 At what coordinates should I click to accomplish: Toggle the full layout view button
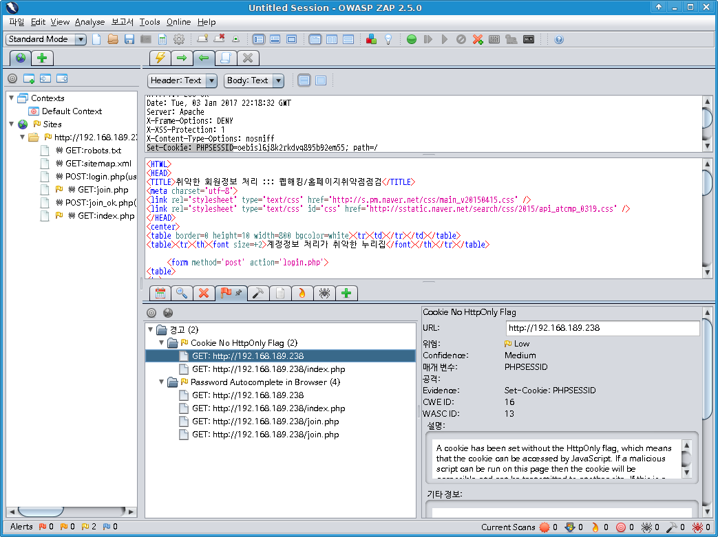click(x=291, y=39)
